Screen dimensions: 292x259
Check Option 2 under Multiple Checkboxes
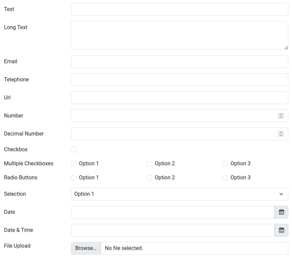click(150, 164)
